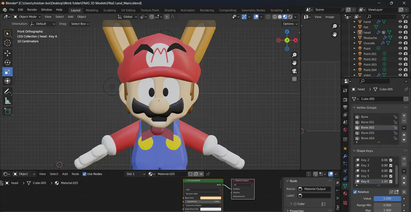The height and width of the screenshot is (212, 411).
Task: Open the Render properties tab
Action: [345, 100]
